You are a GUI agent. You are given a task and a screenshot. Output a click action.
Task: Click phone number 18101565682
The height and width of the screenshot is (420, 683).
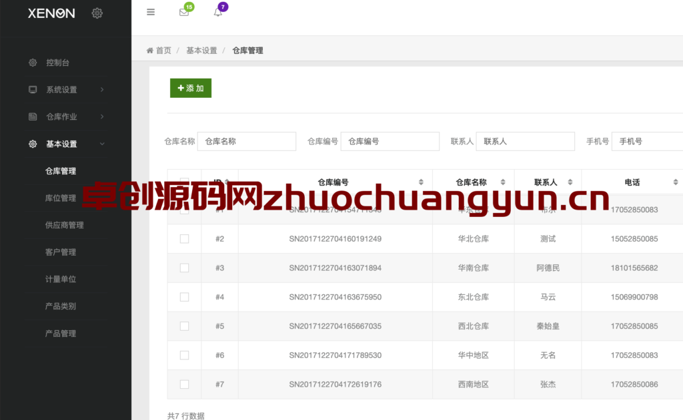coord(634,268)
